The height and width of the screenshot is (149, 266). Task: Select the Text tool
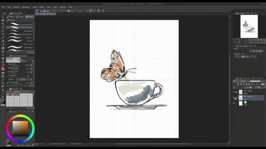(x=3, y=90)
